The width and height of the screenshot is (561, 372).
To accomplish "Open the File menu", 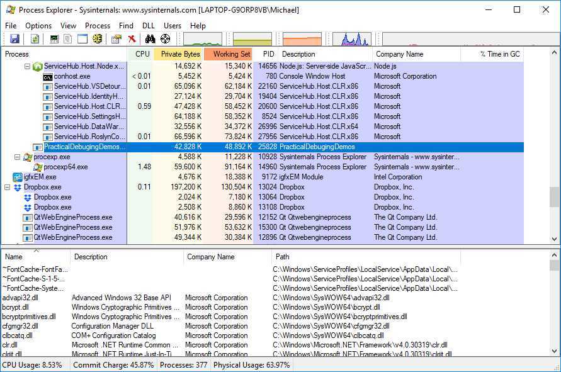I will click(x=11, y=26).
